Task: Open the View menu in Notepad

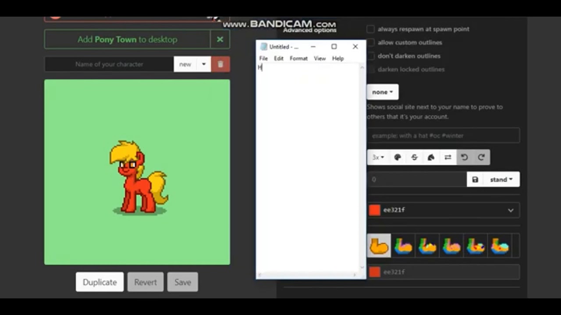Action: (x=320, y=58)
